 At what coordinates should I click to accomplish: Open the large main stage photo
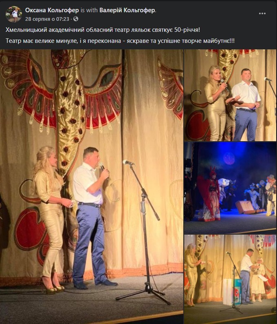pos(92,186)
